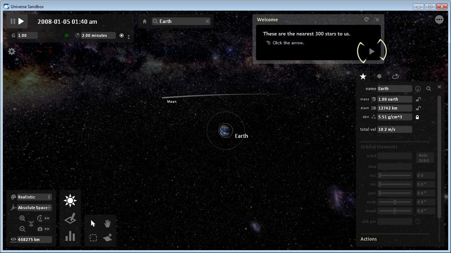Click fast-forward arrows beside camera icon
The width and height of the screenshot is (451, 253).
pyautogui.click(x=47, y=229)
